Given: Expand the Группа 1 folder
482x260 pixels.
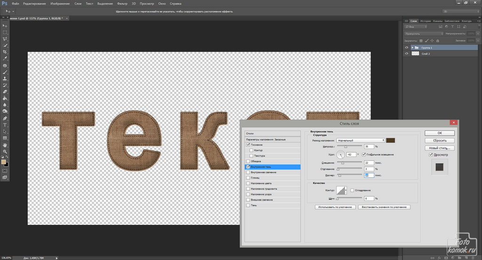Looking at the screenshot, I should tap(412, 48).
